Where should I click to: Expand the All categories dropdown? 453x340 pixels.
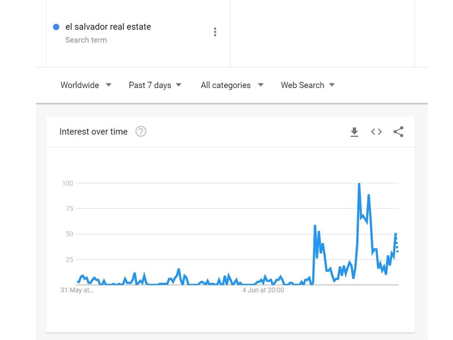click(232, 85)
